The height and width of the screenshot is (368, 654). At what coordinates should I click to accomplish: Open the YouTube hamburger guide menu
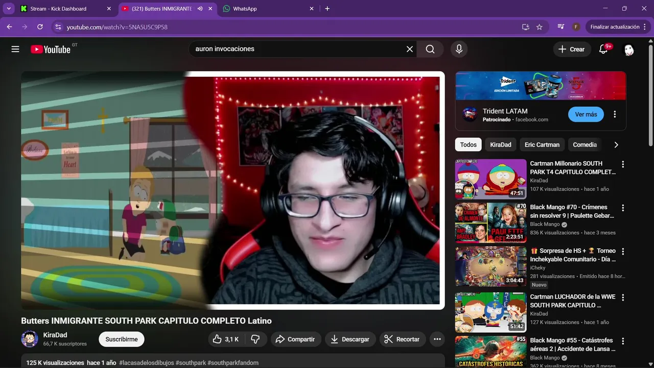point(15,49)
